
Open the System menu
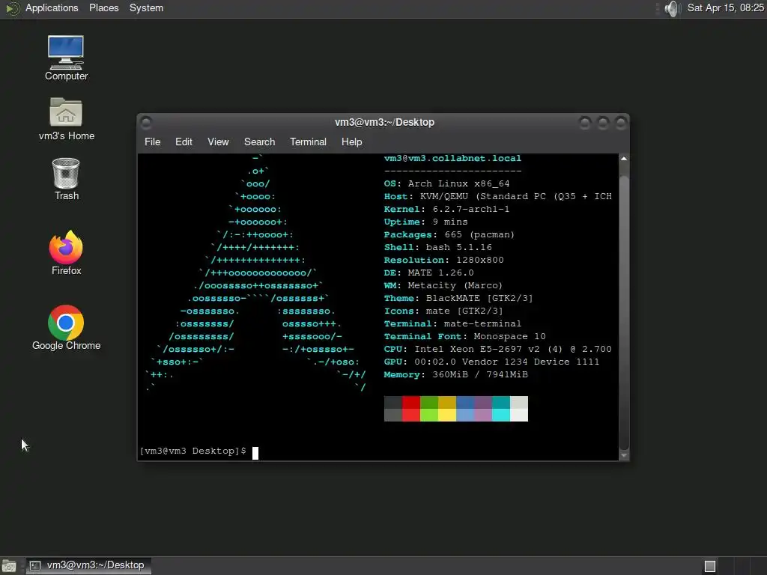(x=146, y=7)
